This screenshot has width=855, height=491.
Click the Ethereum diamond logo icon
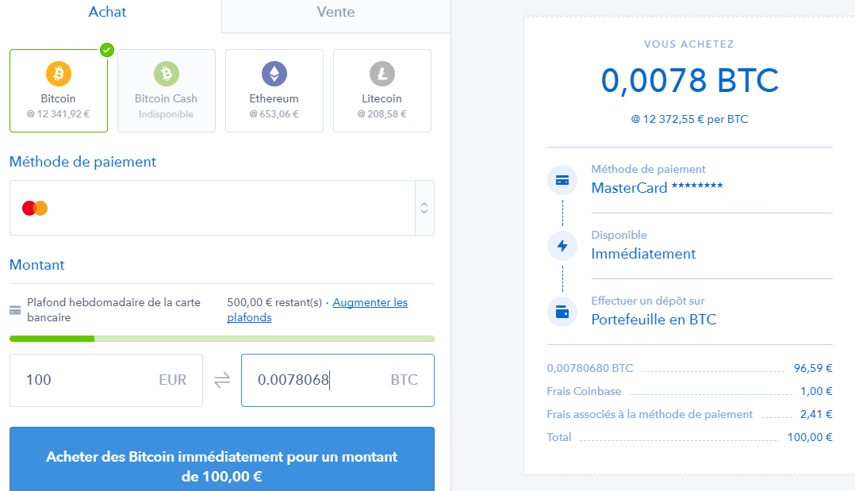(x=274, y=74)
